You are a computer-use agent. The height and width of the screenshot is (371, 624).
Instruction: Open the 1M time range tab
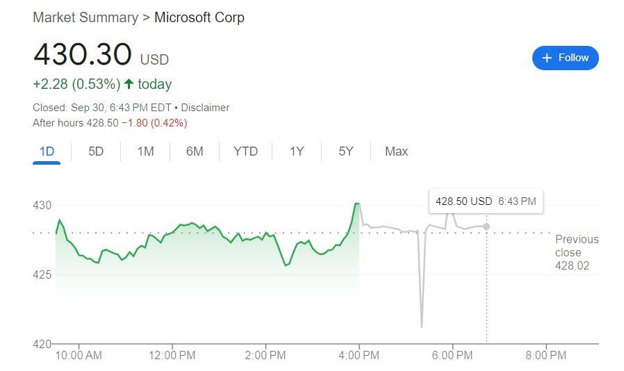[x=145, y=151]
